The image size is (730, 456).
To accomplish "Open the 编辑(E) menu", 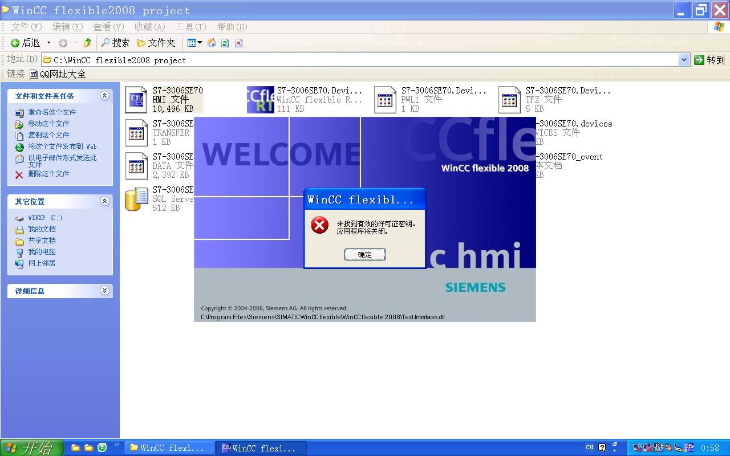I will pos(67,27).
